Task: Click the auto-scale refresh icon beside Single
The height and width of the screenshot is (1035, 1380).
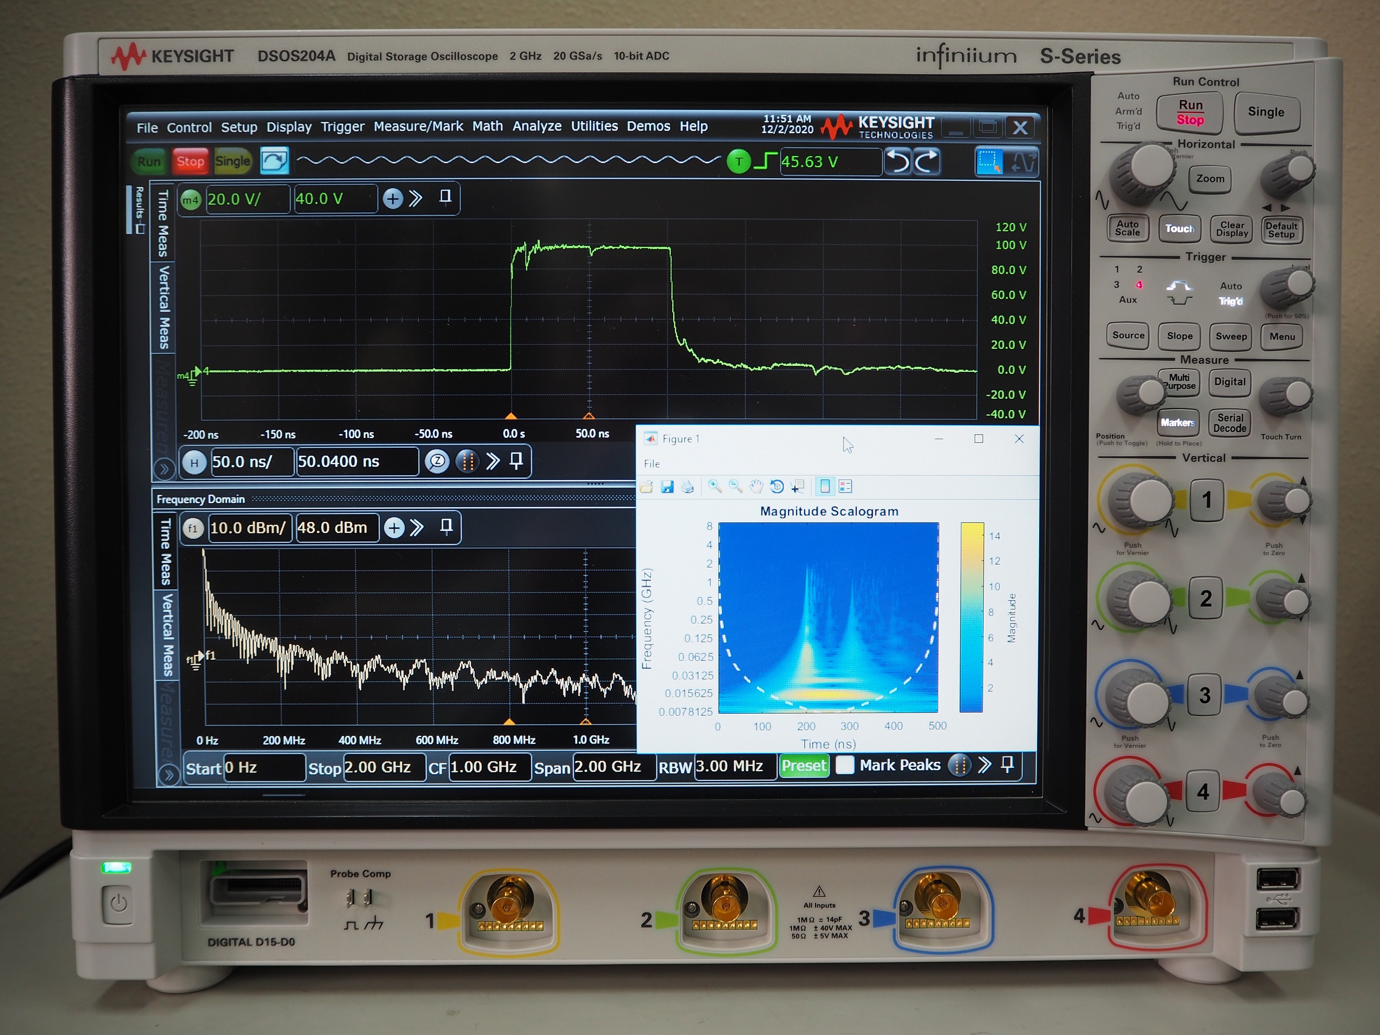Action: [275, 161]
